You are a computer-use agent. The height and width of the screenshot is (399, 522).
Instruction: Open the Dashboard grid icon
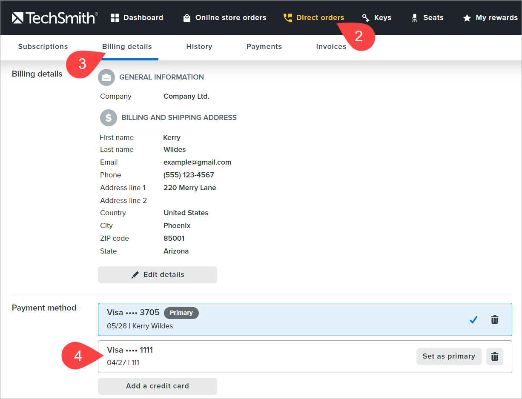point(115,18)
